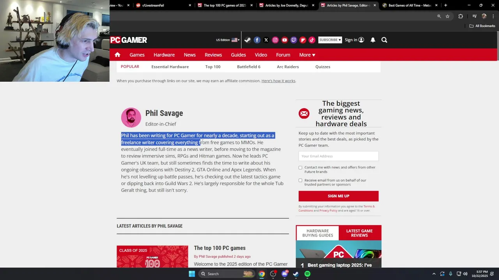Image resolution: width=499 pixels, height=280 pixels.
Task: Open the Chrome extensions puzzle icon
Action: coord(461,16)
